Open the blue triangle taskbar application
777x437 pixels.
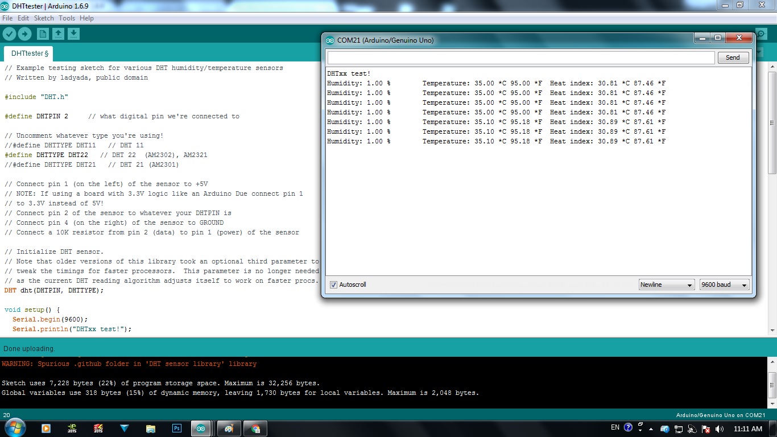[x=125, y=428]
